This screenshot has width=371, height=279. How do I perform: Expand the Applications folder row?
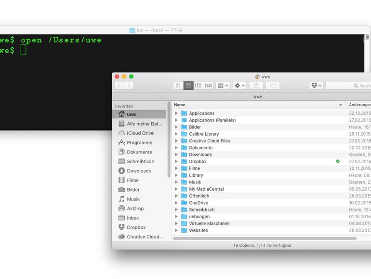click(176, 113)
